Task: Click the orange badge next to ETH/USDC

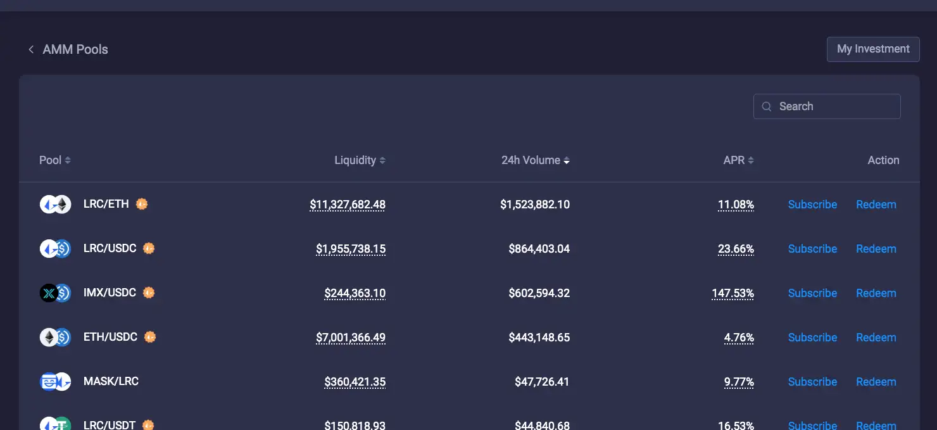Action: pyautogui.click(x=149, y=337)
